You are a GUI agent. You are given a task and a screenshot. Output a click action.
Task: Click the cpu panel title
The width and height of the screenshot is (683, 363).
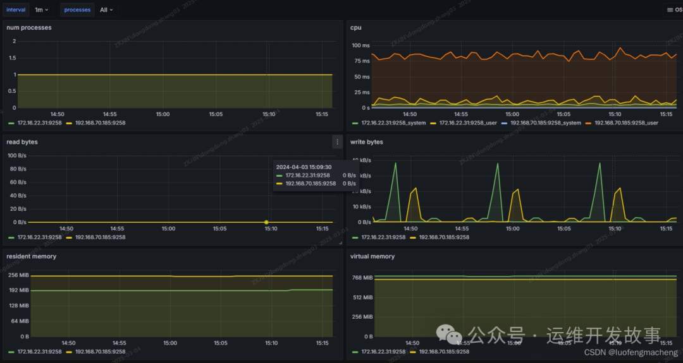(x=355, y=27)
